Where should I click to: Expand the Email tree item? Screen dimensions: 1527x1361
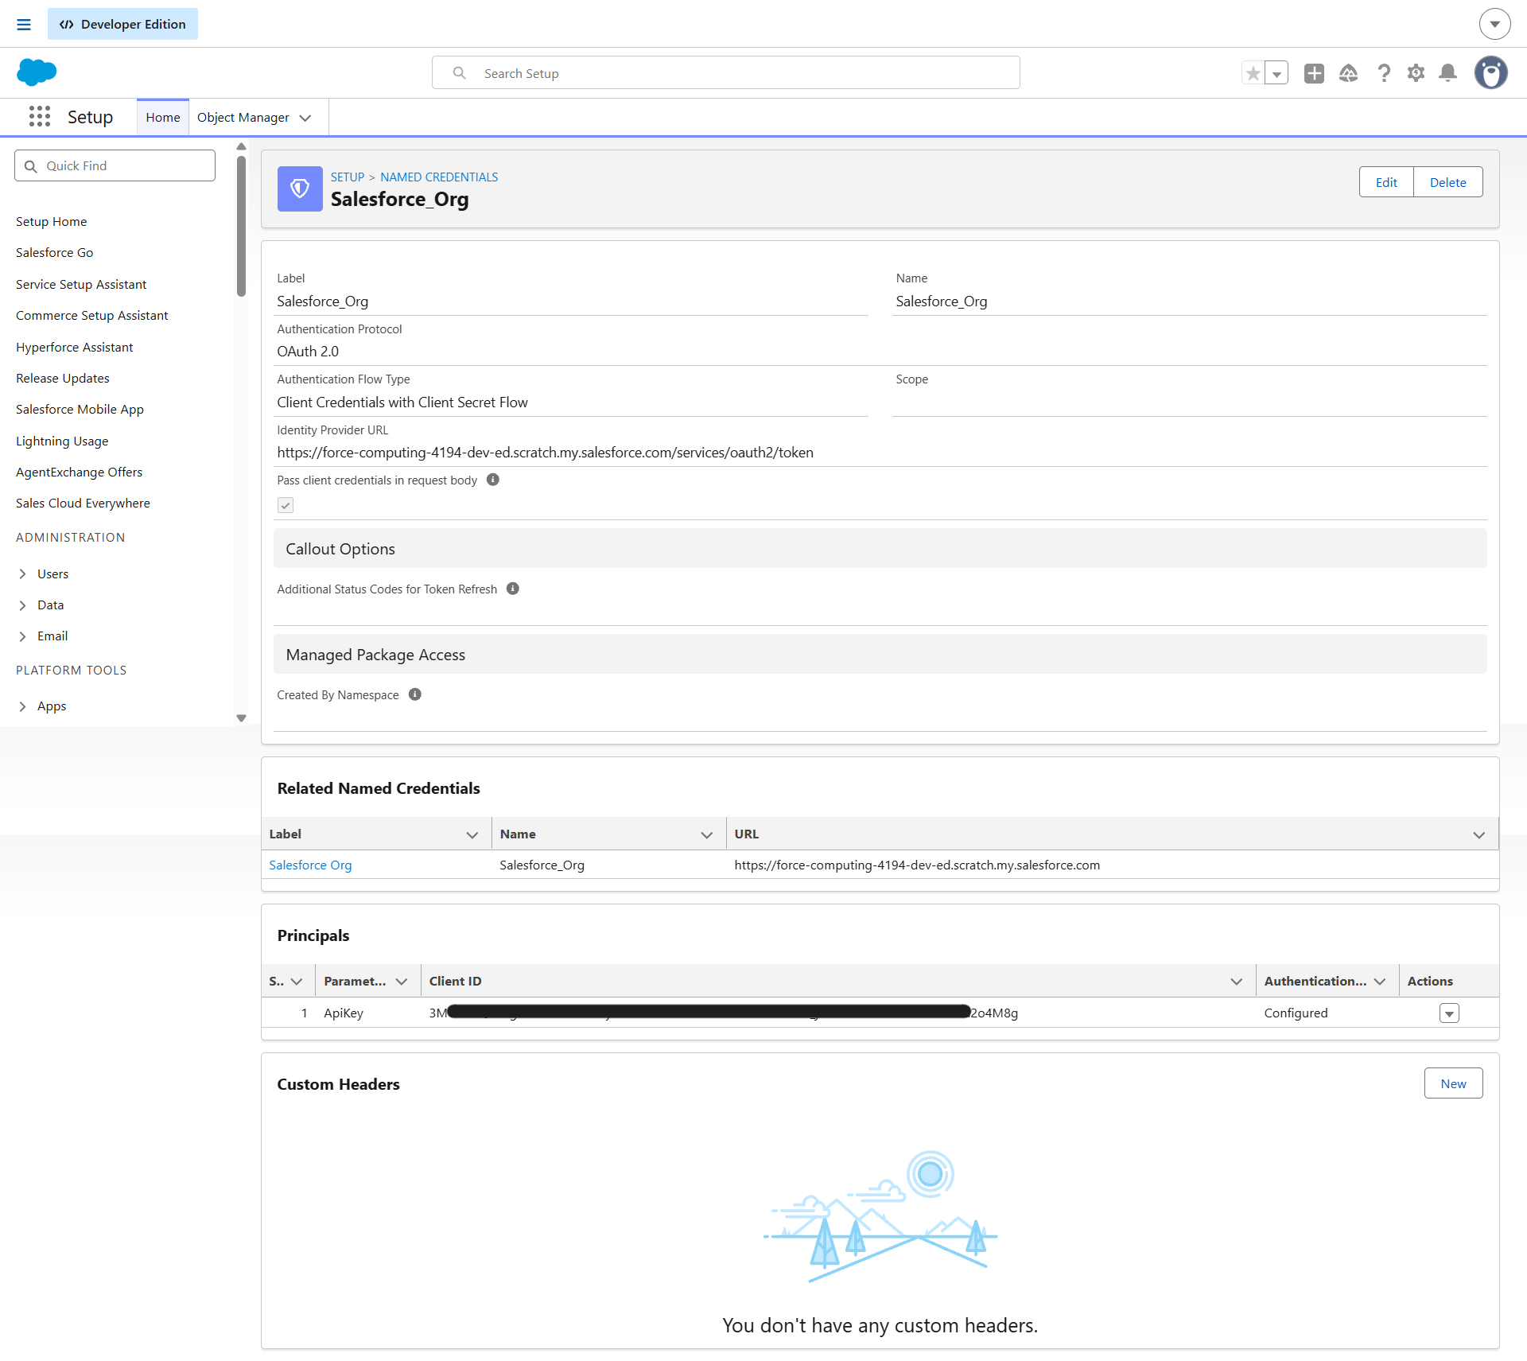click(22, 636)
